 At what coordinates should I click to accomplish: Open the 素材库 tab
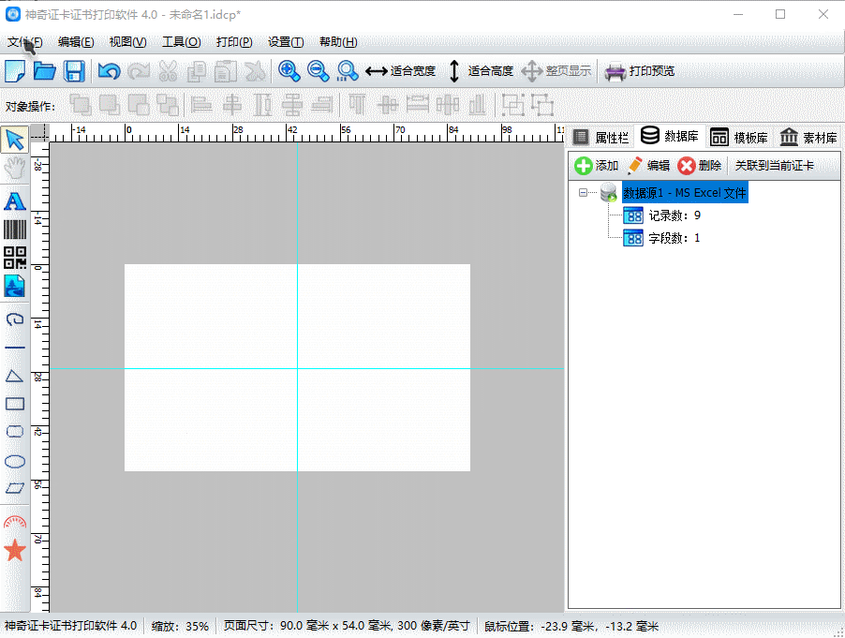(808, 137)
